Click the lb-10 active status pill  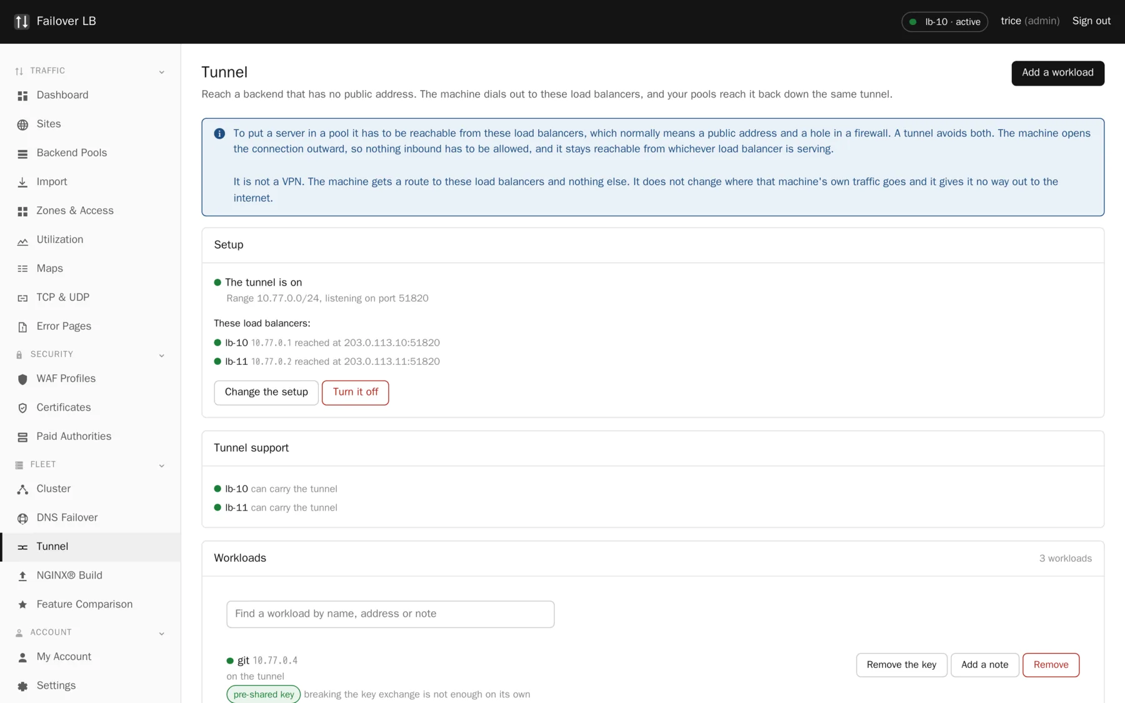[944, 22]
